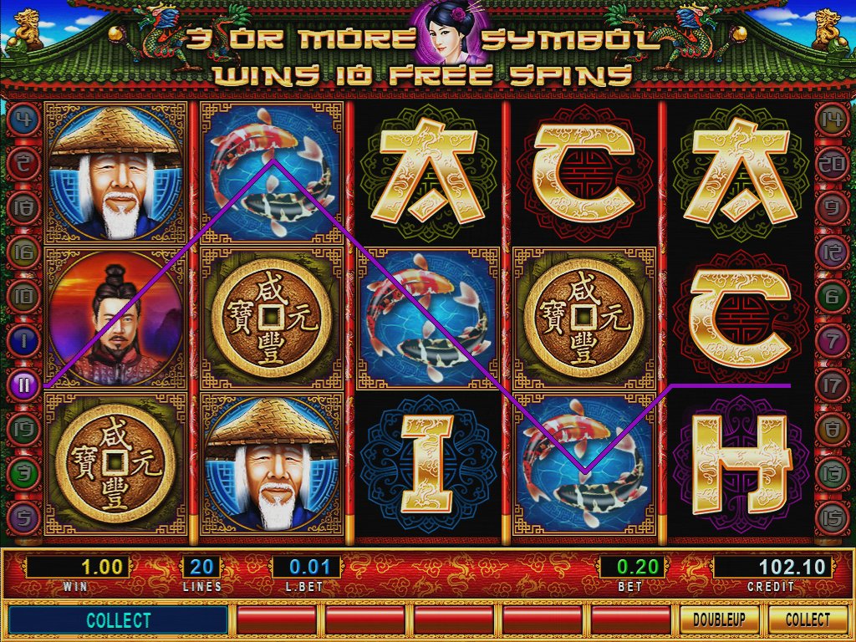The image size is (856, 642).
Task: Select payline number 4 indicator
Action: pos(24,119)
